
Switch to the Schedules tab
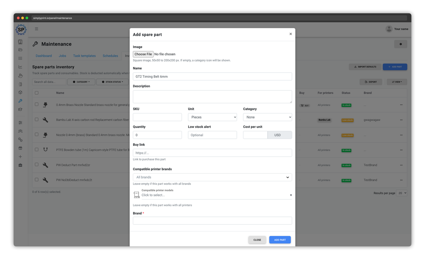[x=110, y=56]
